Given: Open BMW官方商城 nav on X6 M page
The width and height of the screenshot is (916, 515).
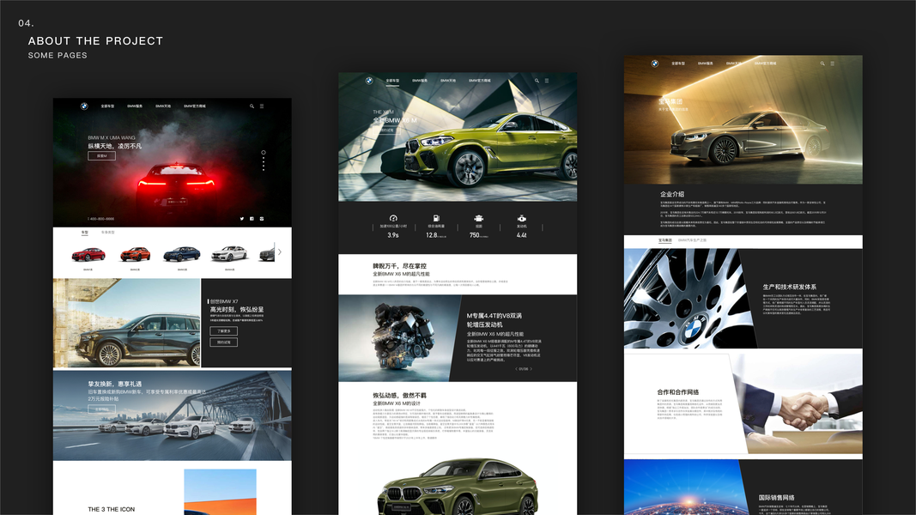Looking at the screenshot, I should (x=480, y=81).
